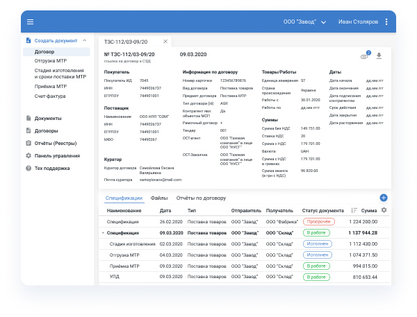Select Отгрузка МТР menu entry
The height and width of the screenshot is (317, 417).
tap(51, 61)
